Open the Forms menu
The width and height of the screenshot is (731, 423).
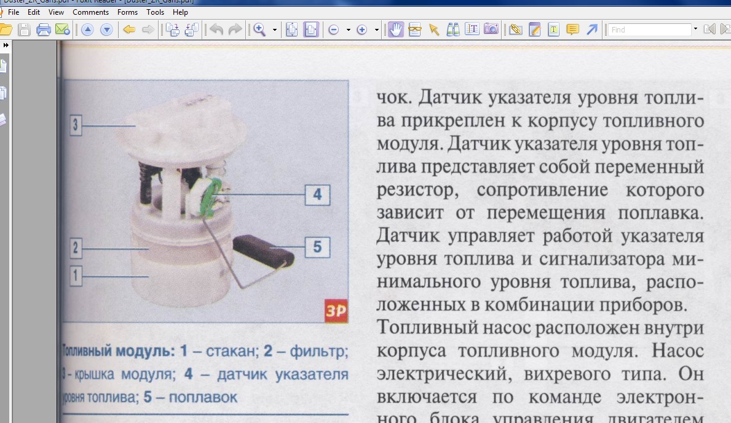point(127,12)
